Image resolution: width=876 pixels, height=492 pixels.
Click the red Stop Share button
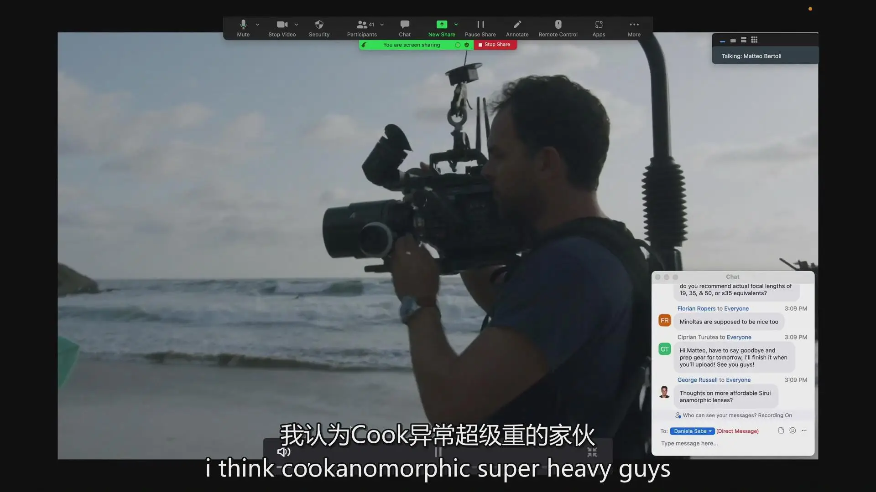pos(495,45)
